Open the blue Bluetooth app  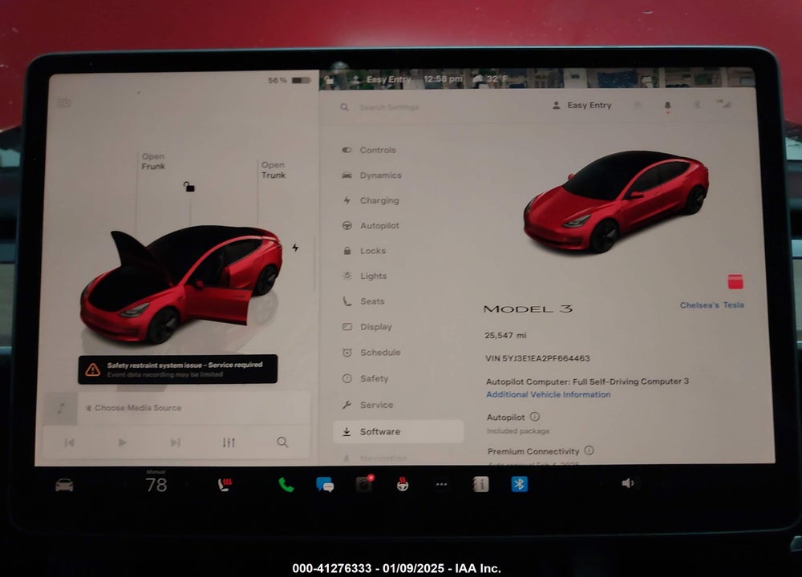(520, 484)
